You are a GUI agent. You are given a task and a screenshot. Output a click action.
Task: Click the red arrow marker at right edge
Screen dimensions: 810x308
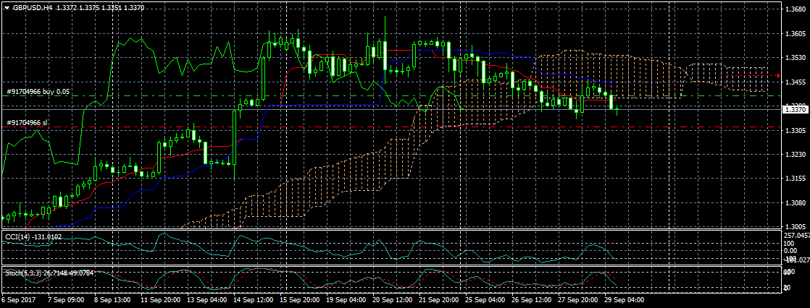pyautogui.click(x=777, y=75)
